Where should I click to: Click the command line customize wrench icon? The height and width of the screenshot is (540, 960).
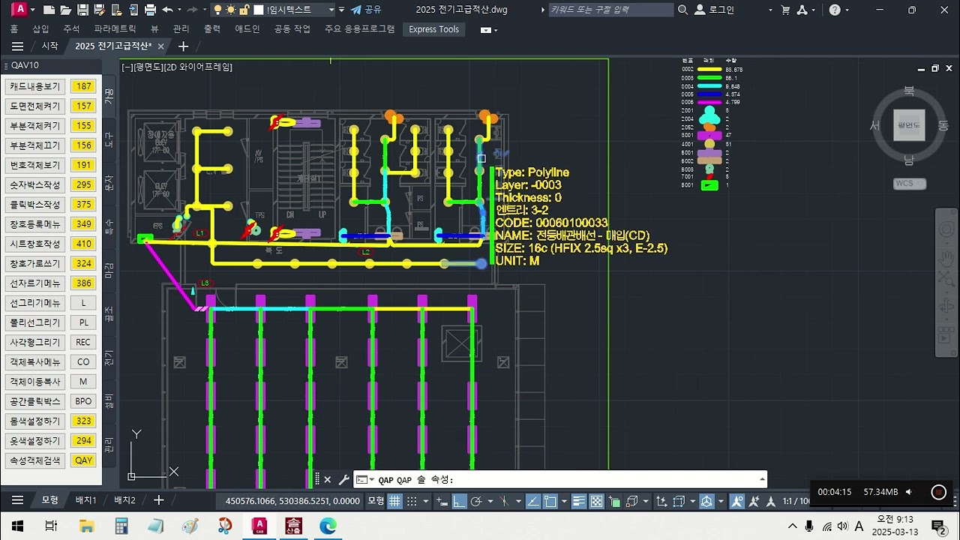pyautogui.click(x=344, y=479)
